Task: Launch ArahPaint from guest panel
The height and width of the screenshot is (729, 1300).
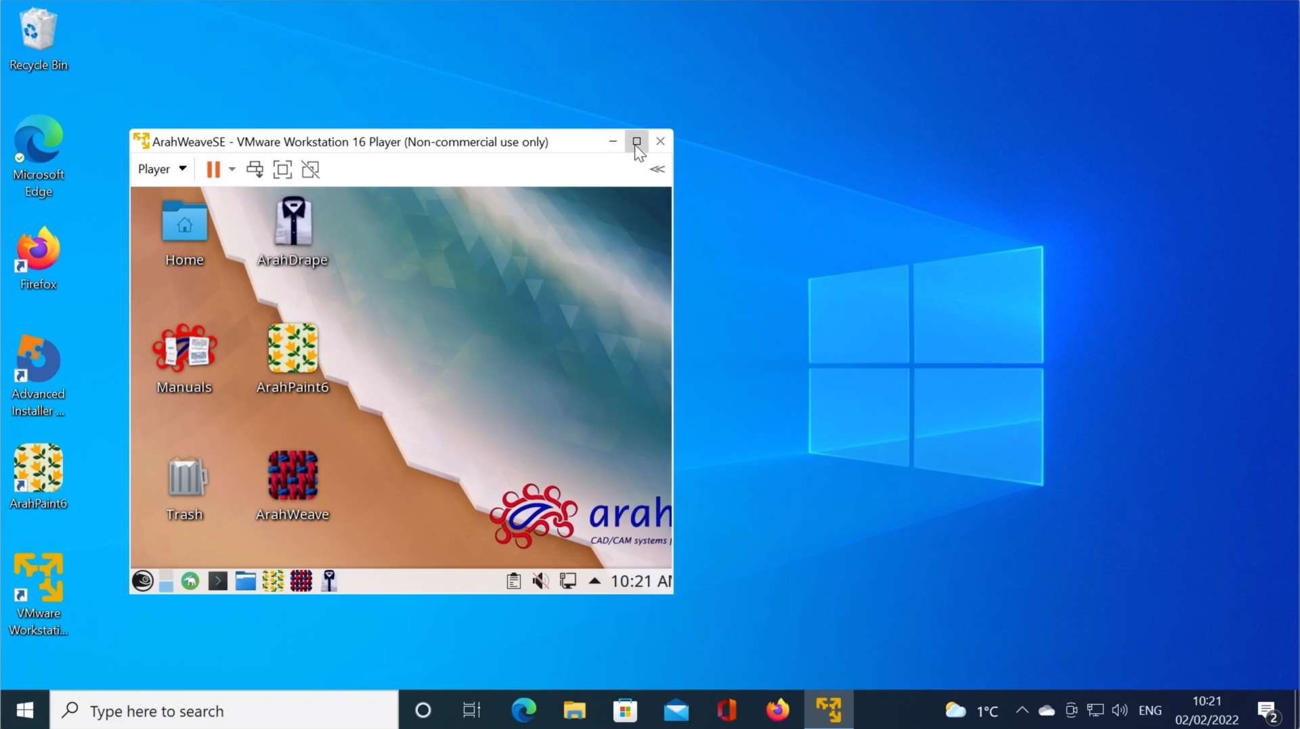Action: [273, 581]
